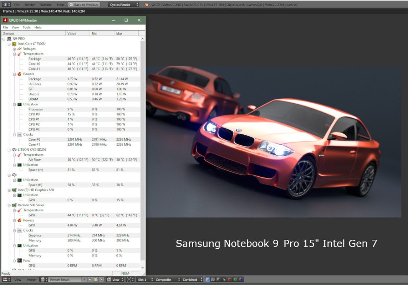Click the Max column header
Viewport: 408px width, 285px height.
[x=127, y=33]
